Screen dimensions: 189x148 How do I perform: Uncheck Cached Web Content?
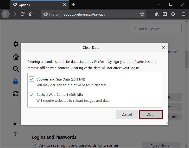coord(32,95)
